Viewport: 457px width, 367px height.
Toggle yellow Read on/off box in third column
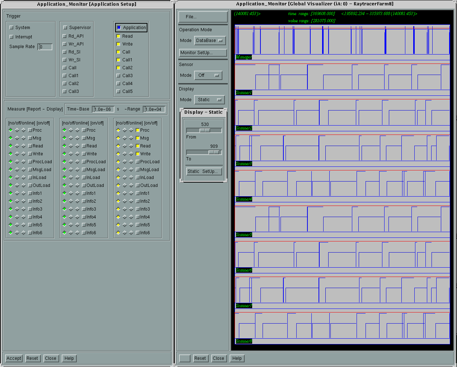138,146
